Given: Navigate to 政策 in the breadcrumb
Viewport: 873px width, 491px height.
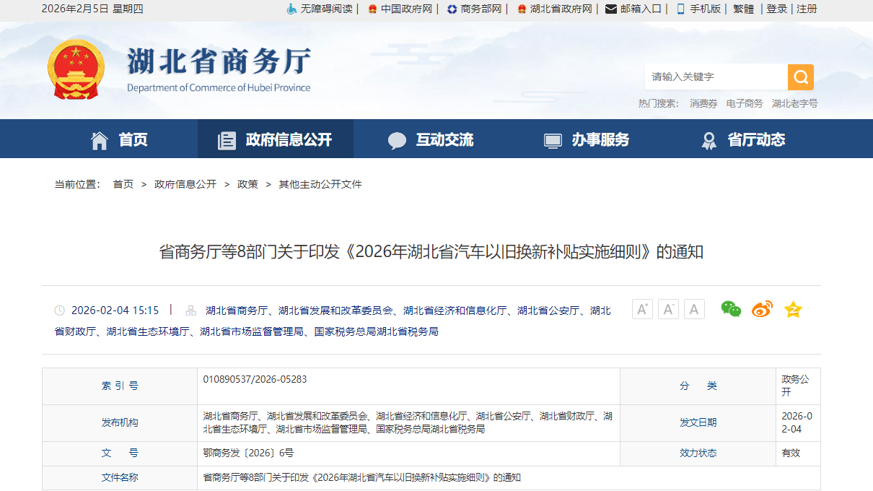Looking at the screenshot, I should click(x=247, y=184).
